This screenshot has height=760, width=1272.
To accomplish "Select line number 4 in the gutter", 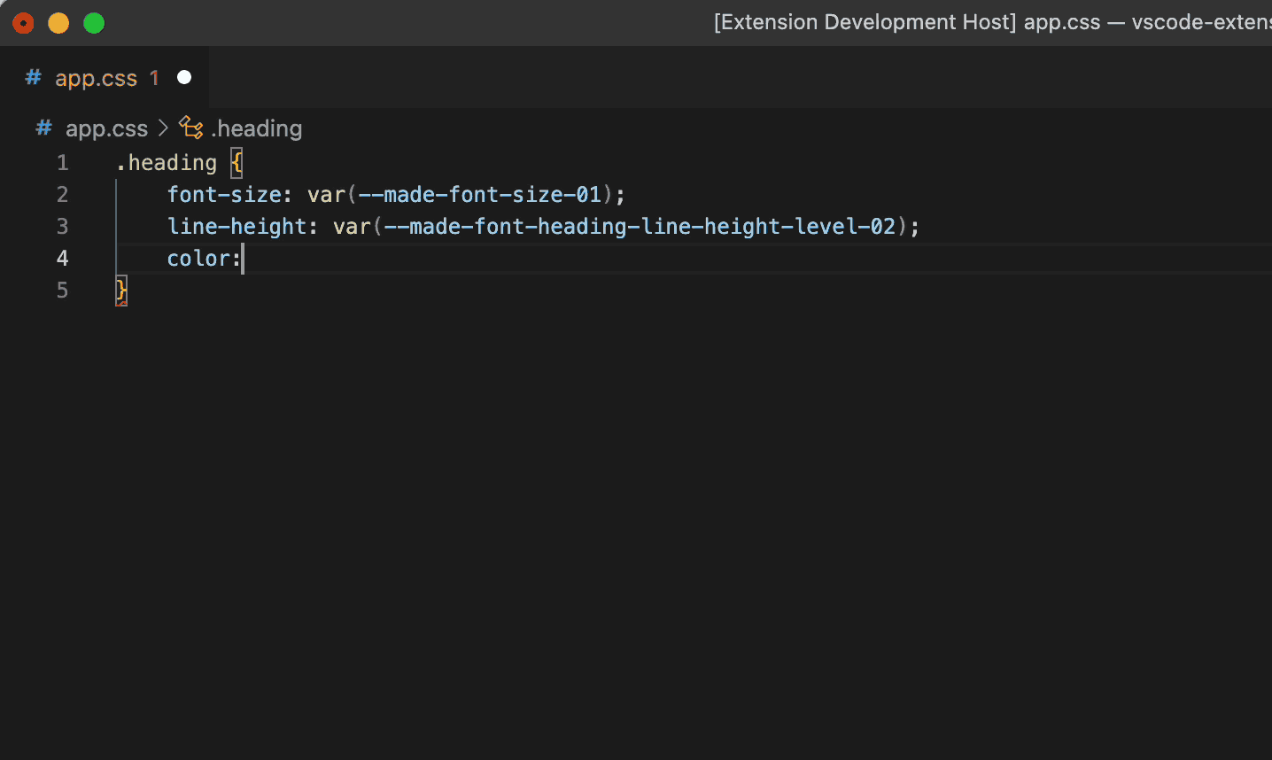I will [x=62, y=258].
